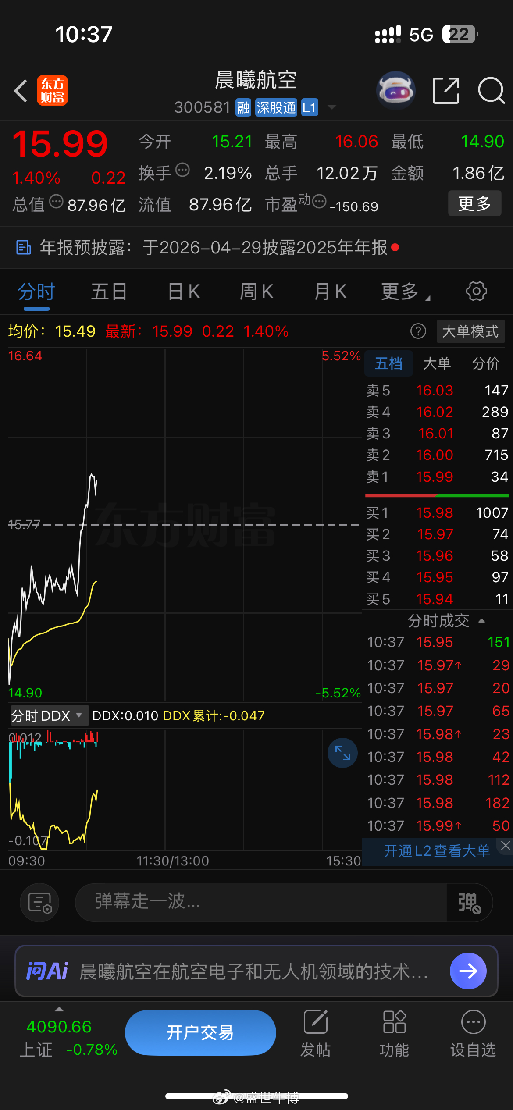This screenshot has width=513, height=1110.
Task: Enable 大单模式 button
Action: click(x=470, y=331)
